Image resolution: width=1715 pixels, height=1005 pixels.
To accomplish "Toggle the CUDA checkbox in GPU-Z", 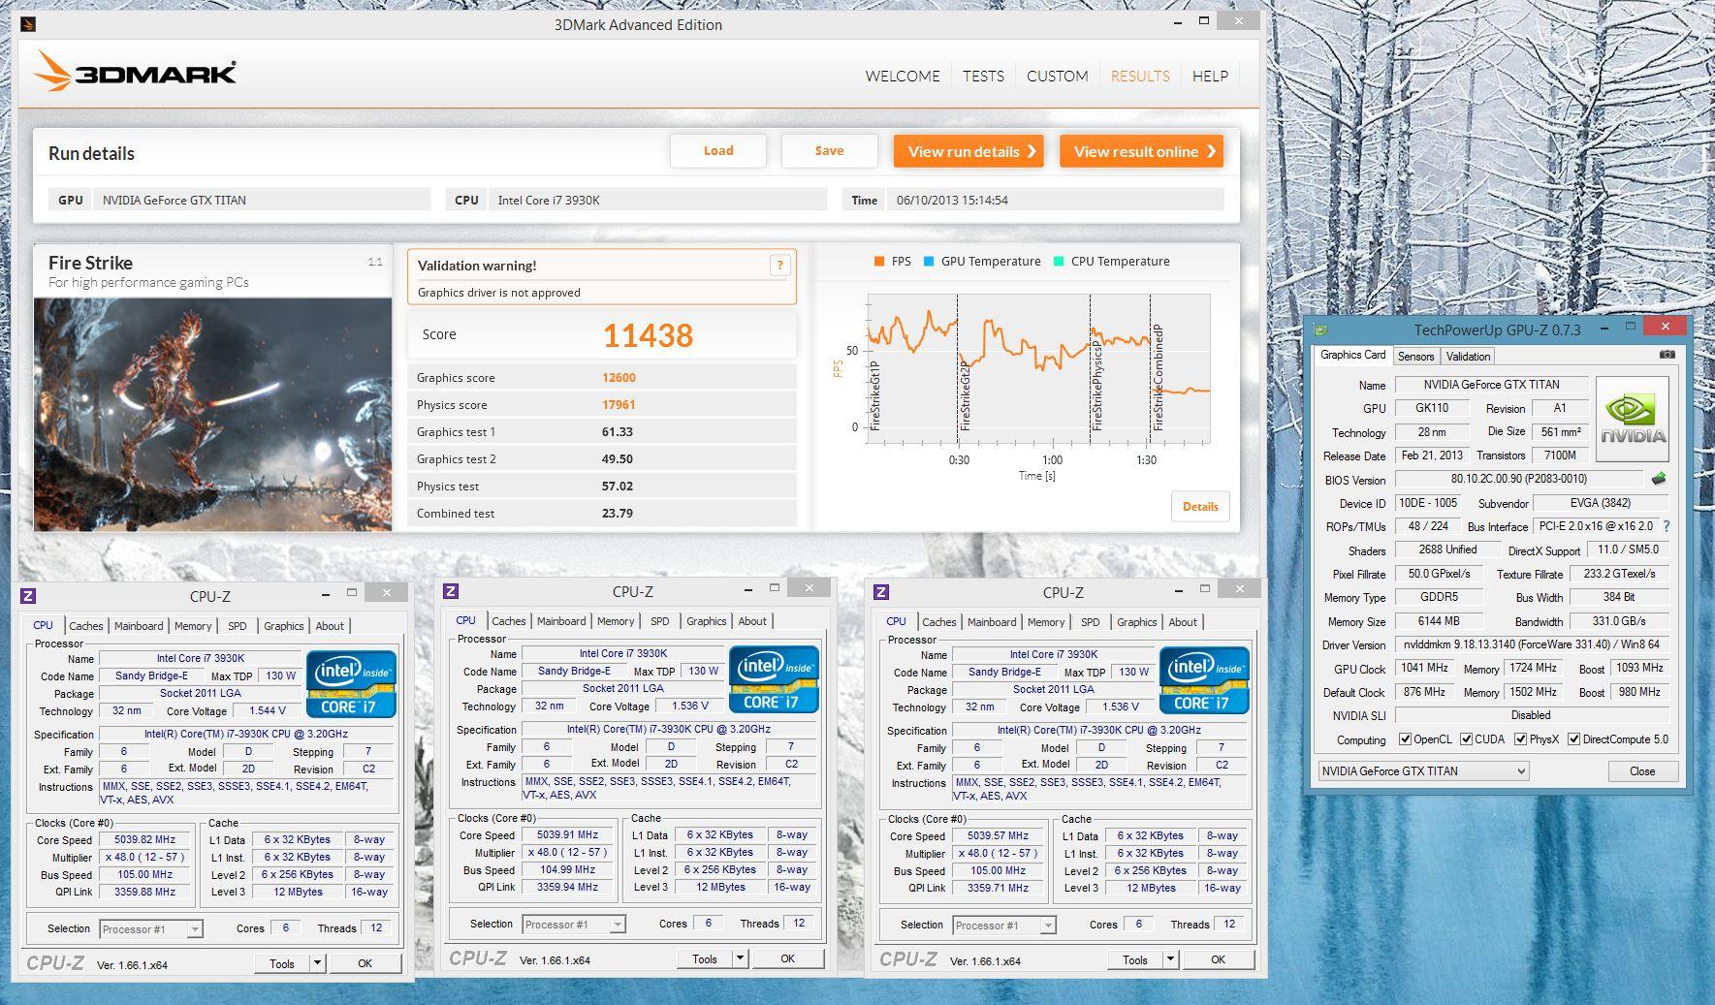I will click(x=1466, y=739).
